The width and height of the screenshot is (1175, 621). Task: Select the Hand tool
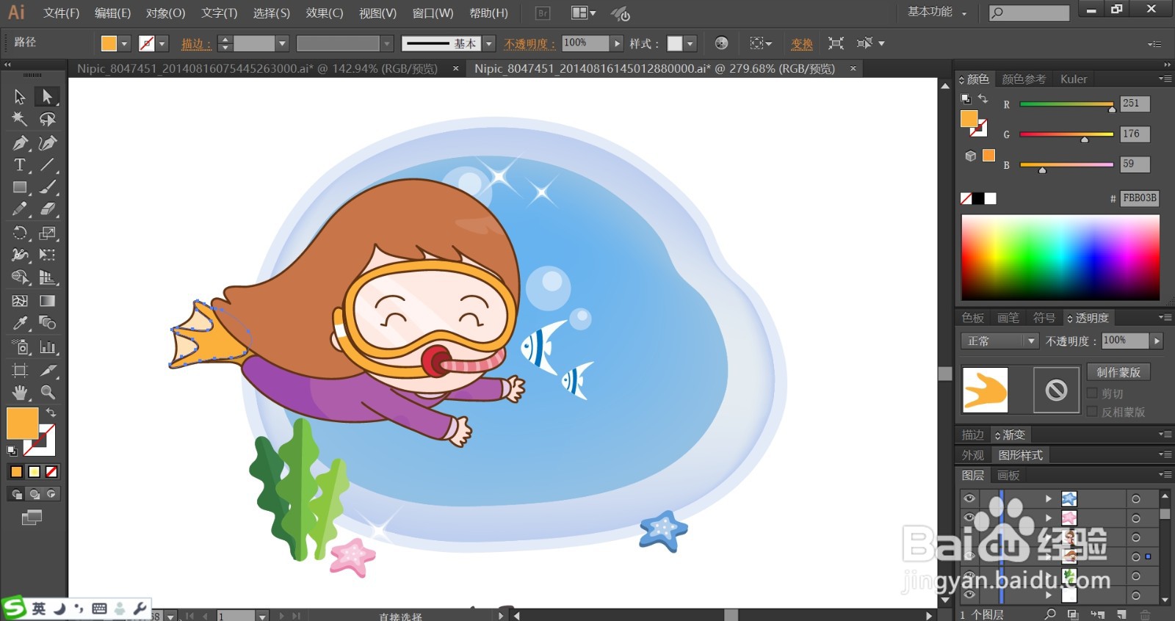click(x=20, y=392)
